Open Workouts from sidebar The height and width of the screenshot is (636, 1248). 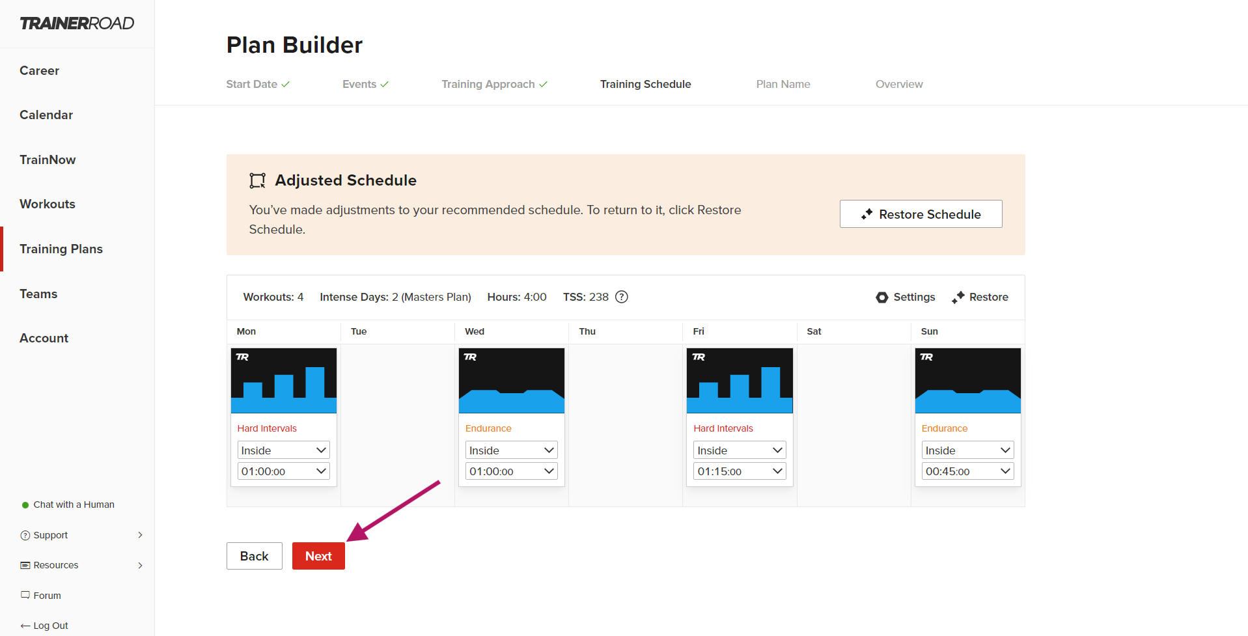[48, 204]
